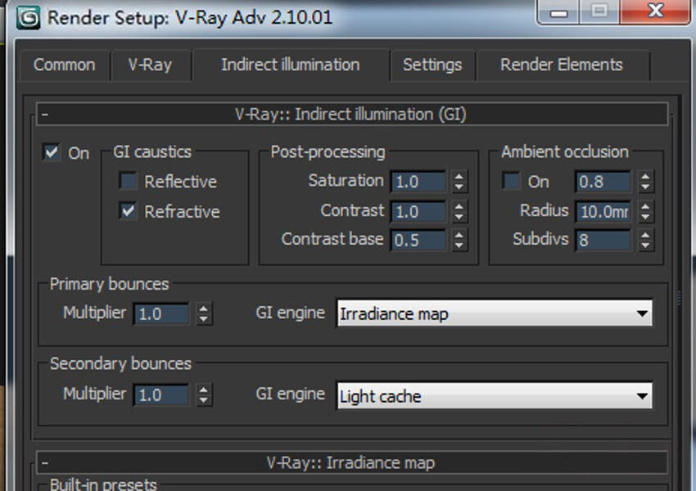Increase Ambient occlusion amount with up arrow

(x=645, y=177)
